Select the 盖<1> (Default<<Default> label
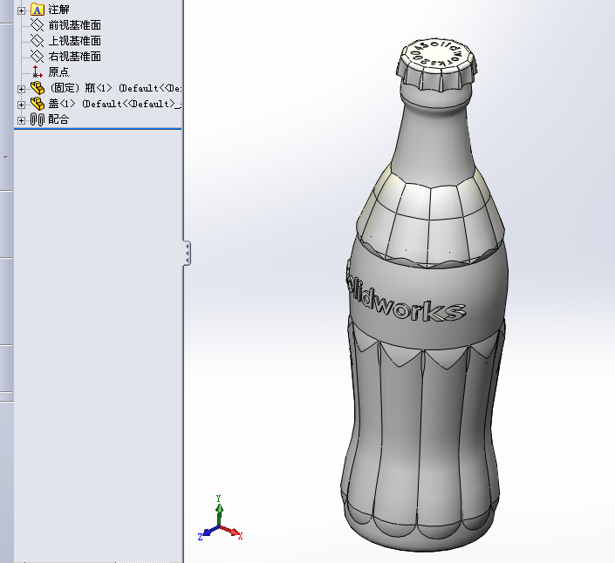This screenshot has width=615, height=563. coord(114,104)
